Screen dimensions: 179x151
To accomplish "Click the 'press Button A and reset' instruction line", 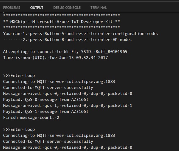I will (81, 34).
